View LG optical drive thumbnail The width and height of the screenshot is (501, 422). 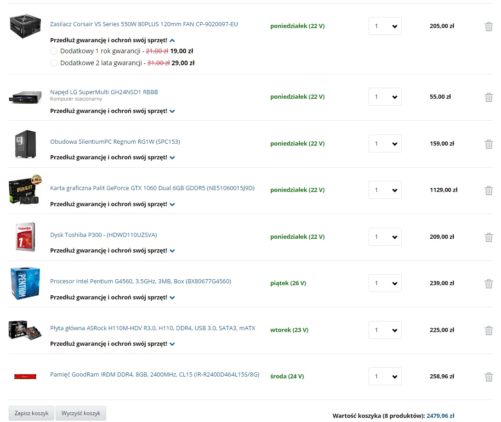coord(25,97)
